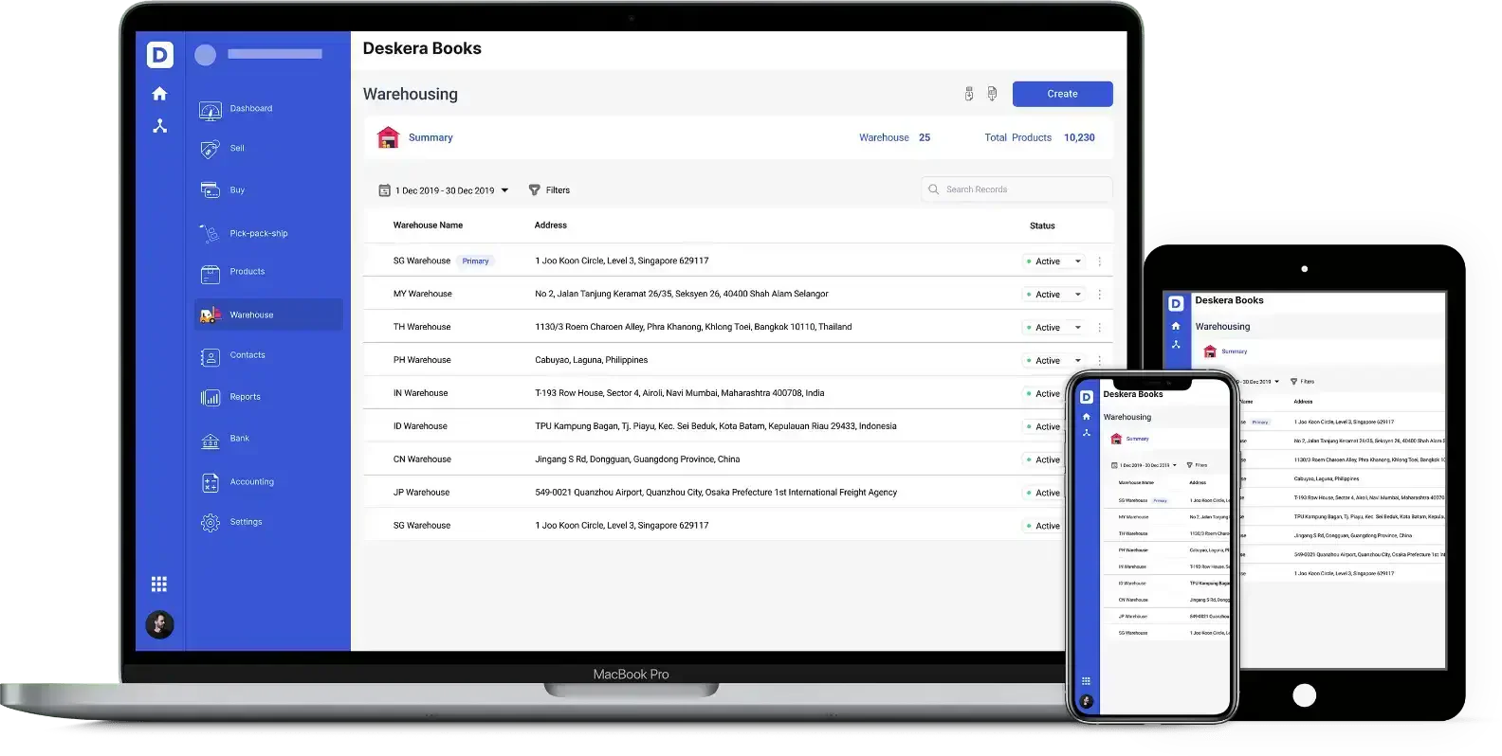
Task: Open three-dot menu for TH Warehouse row
Action: click(1100, 328)
